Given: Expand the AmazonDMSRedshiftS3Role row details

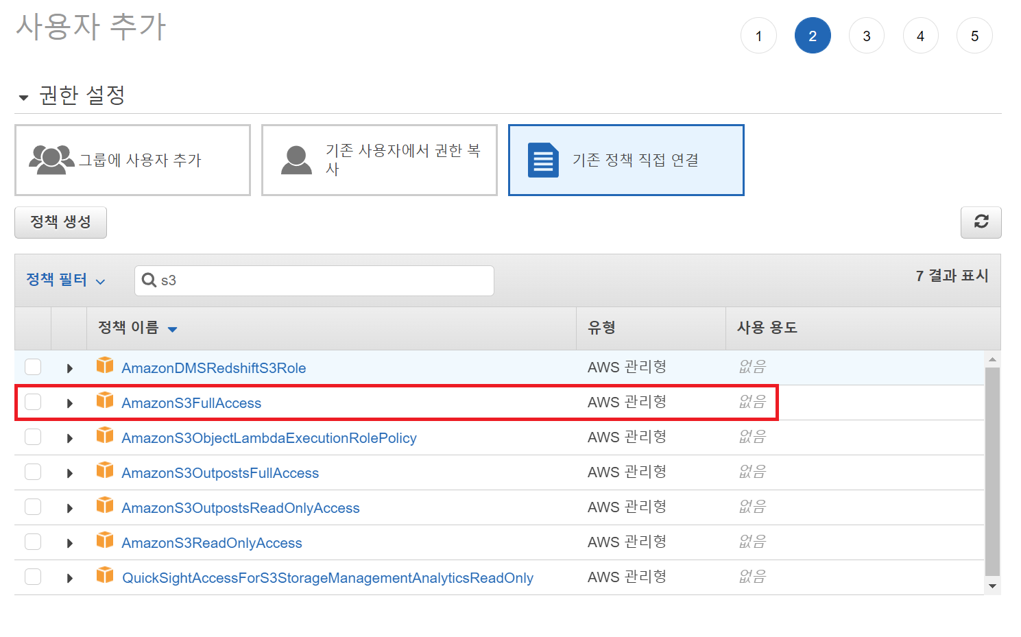Looking at the screenshot, I should pos(69,368).
